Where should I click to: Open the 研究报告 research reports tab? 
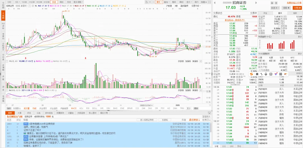pos(49,113)
